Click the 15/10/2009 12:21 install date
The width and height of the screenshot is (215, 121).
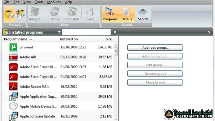(73, 47)
